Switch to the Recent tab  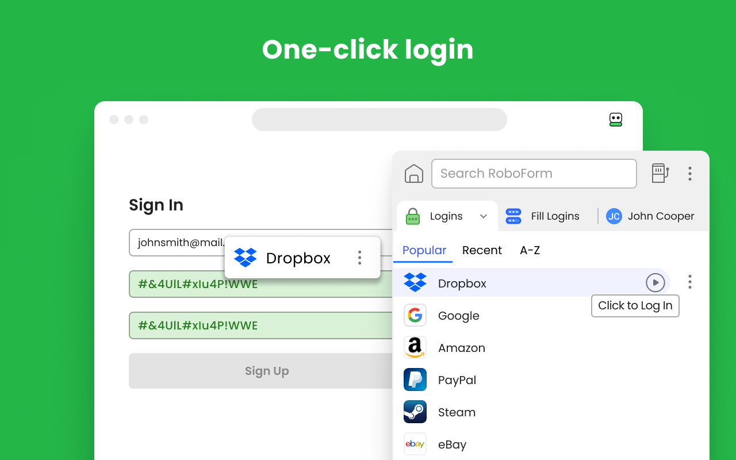pyautogui.click(x=482, y=250)
